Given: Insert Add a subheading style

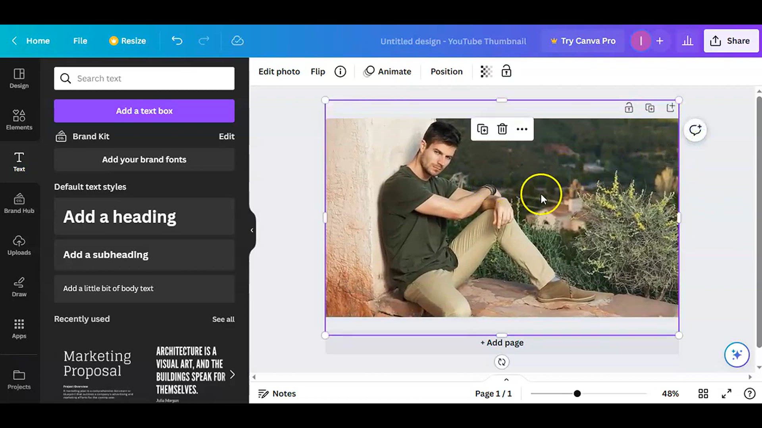Looking at the screenshot, I should (x=144, y=255).
